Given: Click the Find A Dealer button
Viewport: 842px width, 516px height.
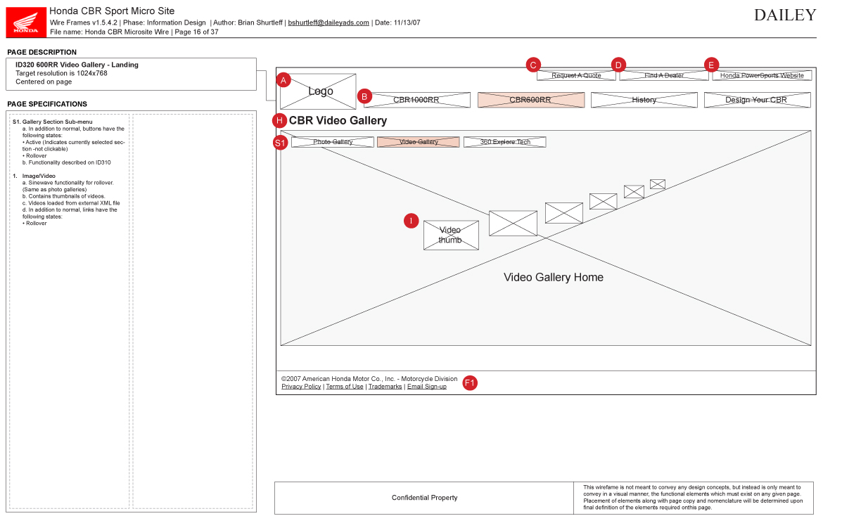Looking at the screenshot, I should pyautogui.click(x=664, y=75).
